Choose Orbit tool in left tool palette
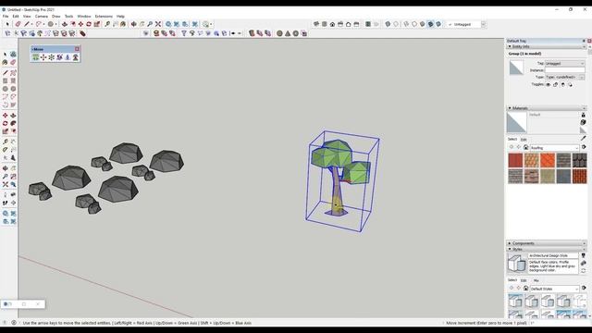 [6, 168]
